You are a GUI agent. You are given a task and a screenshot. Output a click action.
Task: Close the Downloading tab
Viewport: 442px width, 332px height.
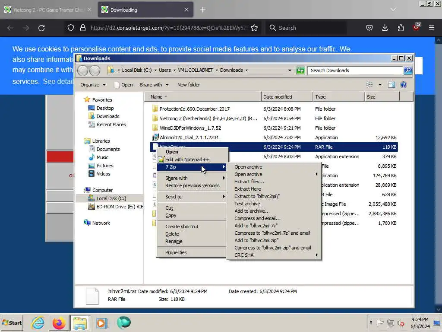(186, 10)
